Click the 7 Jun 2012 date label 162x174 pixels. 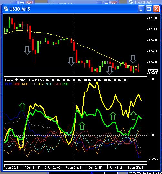coord(11,167)
